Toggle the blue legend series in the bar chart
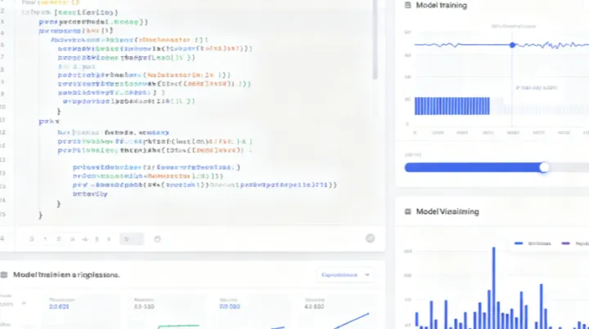This screenshot has width=589, height=329. (x=533, y=243)
